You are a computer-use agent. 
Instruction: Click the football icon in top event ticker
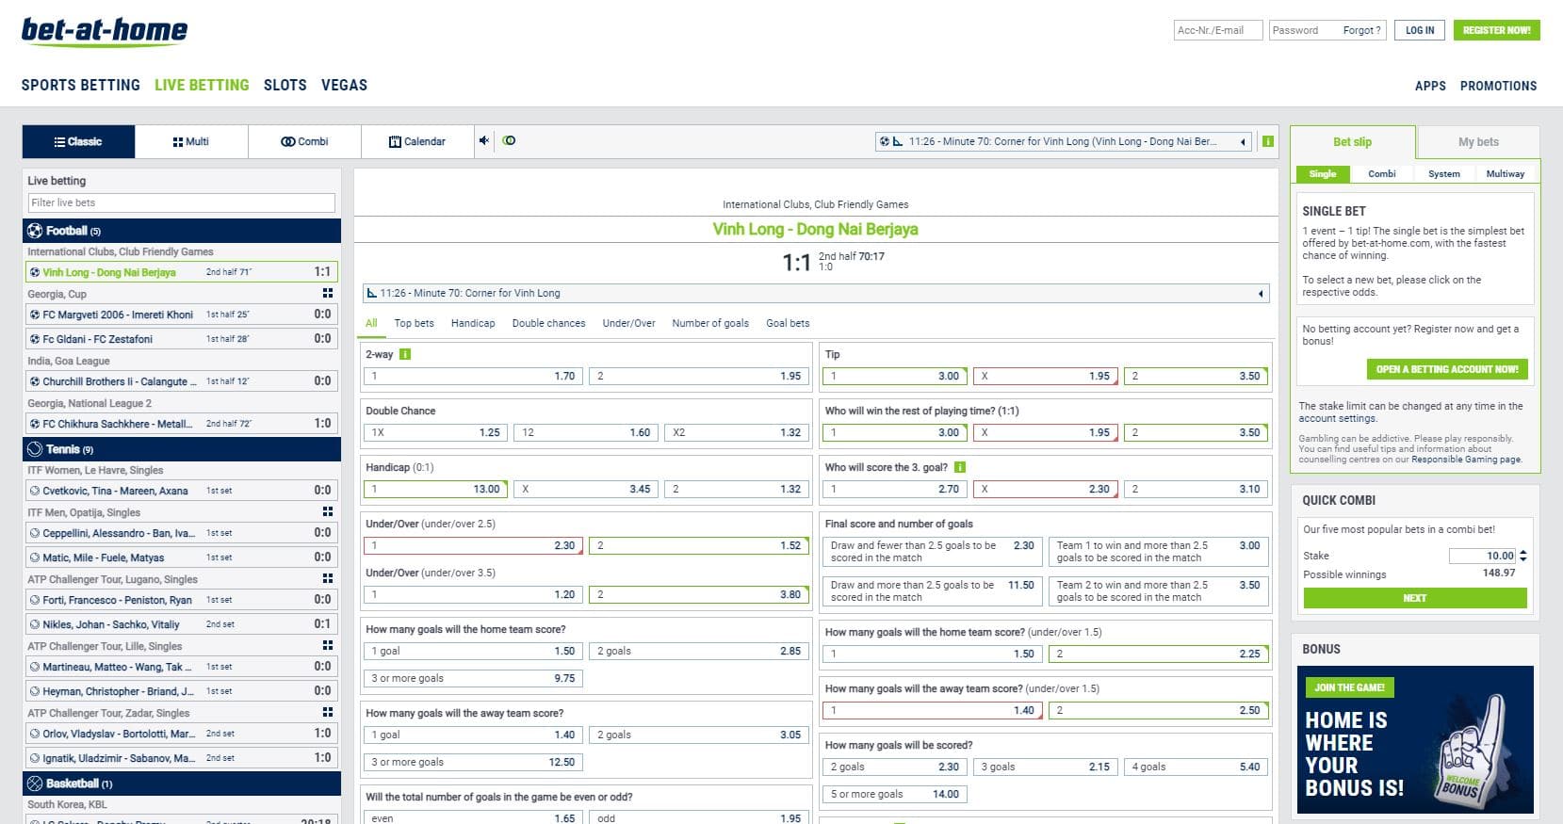coord(884,141)
